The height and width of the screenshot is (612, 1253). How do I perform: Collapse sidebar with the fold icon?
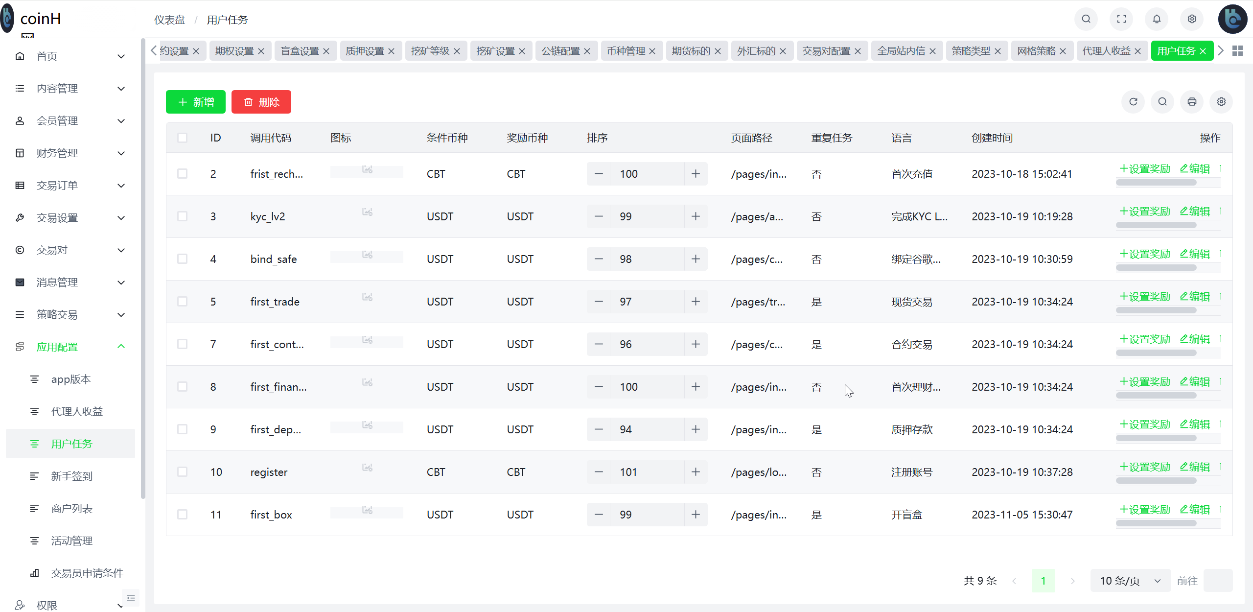click(x=131, y=598)
